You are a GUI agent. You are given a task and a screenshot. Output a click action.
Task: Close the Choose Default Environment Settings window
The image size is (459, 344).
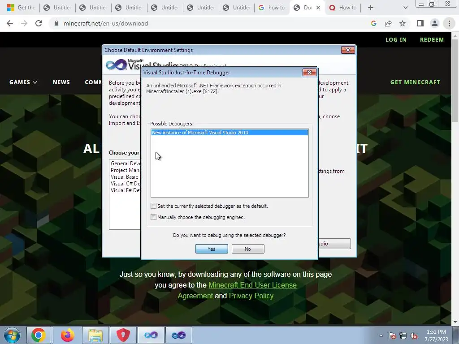pos(348,50)
